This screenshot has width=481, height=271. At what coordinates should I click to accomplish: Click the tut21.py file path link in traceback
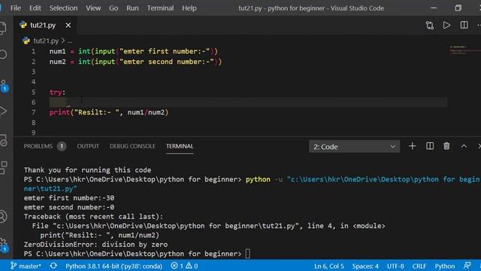176,226
